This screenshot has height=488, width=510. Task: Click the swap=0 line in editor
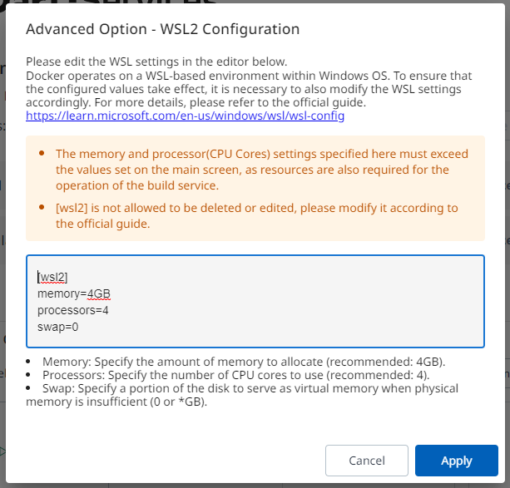click(57, 327)
